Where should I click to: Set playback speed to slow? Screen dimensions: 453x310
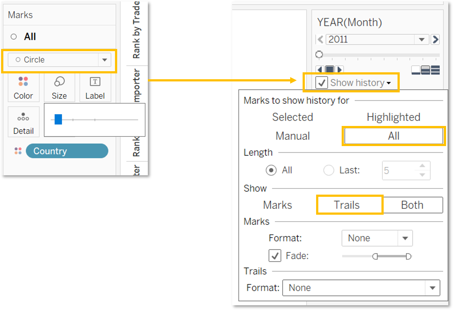tap(416, 70)
